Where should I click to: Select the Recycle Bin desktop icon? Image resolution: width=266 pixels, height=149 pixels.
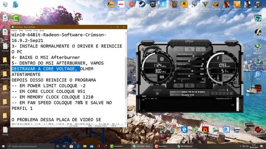[x=5, y=4]
